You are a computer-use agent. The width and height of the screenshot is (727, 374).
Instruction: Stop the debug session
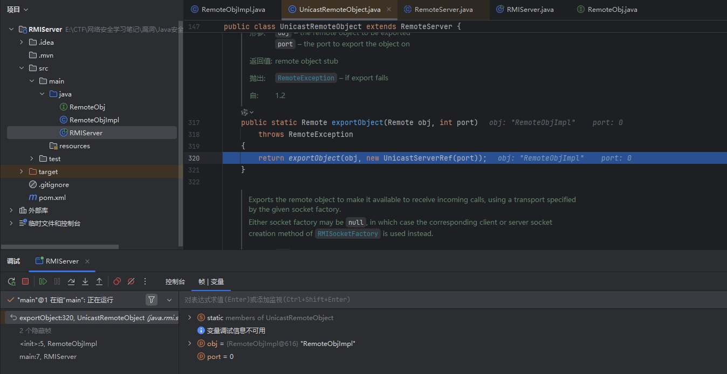25,281
